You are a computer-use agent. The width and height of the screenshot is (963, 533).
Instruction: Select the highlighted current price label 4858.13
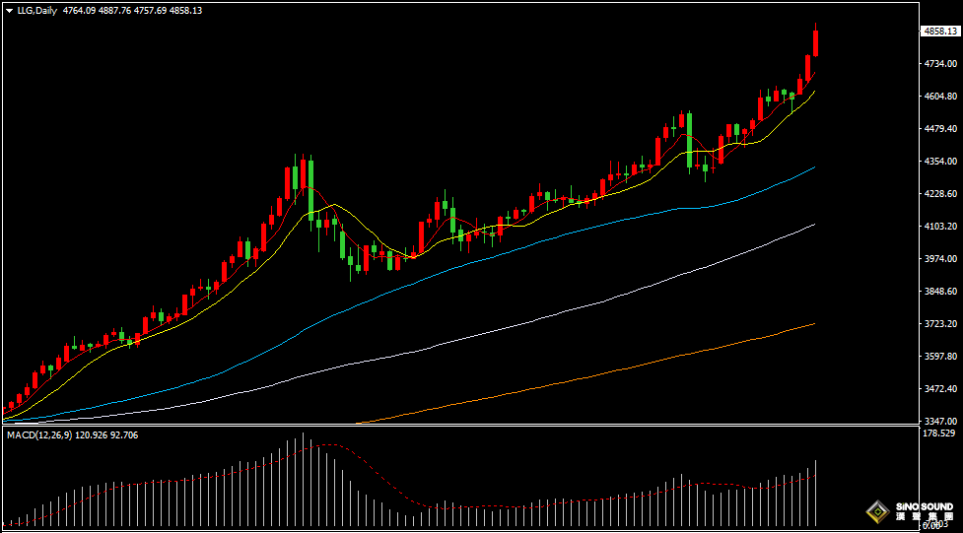point(940,32)
